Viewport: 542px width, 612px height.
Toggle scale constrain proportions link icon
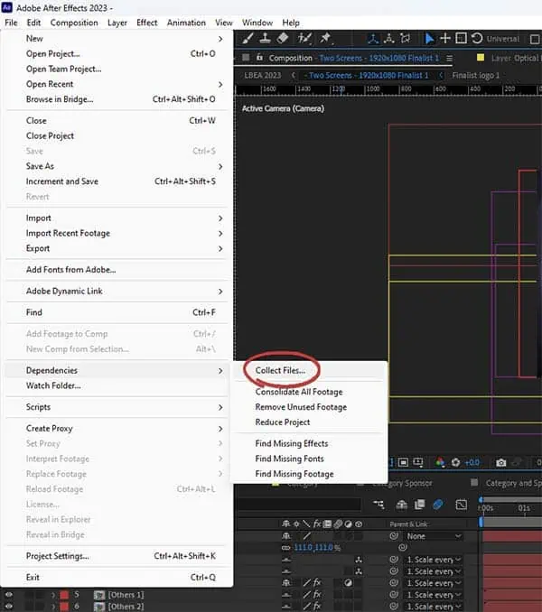pyautogui.click(x=285, y=548)
